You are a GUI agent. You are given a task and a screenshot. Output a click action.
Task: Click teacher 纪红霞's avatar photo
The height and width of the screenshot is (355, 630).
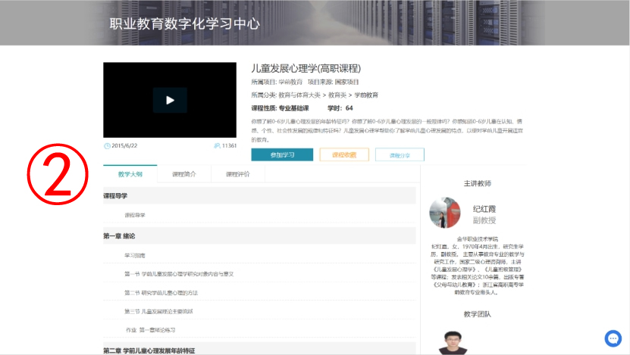[445, 213]
